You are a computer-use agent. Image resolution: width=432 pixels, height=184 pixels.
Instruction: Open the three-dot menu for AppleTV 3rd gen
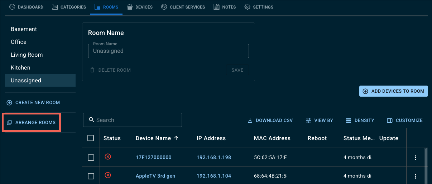coord(416,176)
